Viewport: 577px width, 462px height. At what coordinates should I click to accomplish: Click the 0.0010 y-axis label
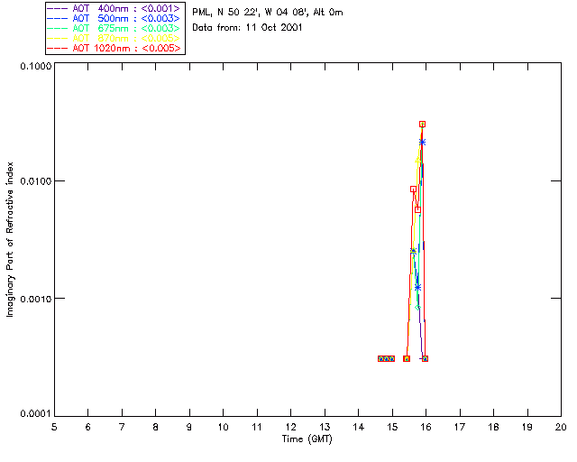click(x=35, y=299)
